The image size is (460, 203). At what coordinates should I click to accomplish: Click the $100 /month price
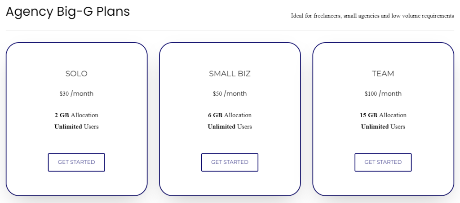(x=383, y=94)
